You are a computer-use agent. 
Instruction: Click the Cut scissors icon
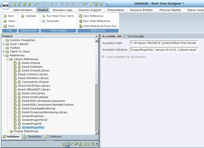click(62, 4)
